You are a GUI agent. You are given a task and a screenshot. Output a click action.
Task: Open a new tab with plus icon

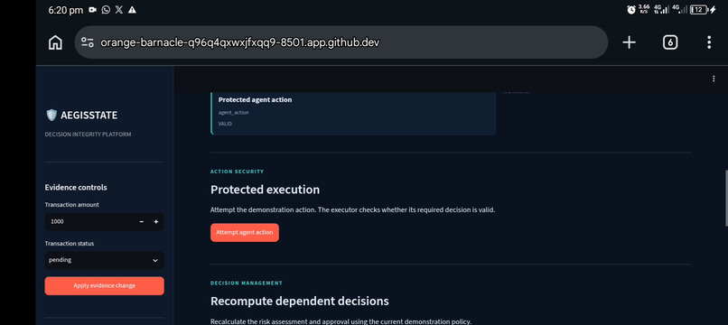pyautogui.click(x=629, y=42)
